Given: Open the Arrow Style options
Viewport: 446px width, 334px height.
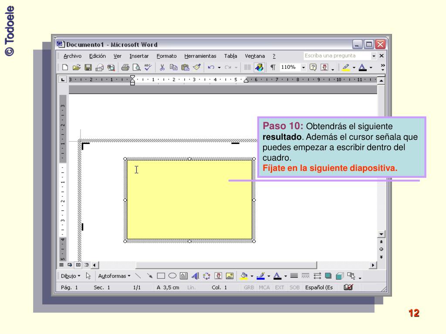Looking at the screenshot, I should coord(317,276).
